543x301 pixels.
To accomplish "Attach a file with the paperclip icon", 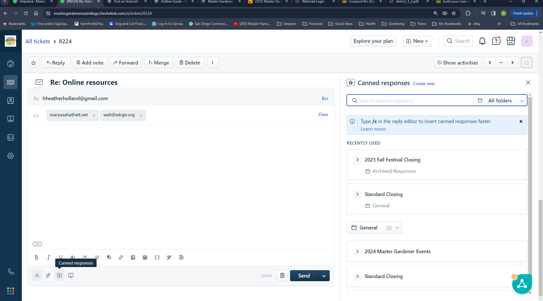I will [48, 276].
